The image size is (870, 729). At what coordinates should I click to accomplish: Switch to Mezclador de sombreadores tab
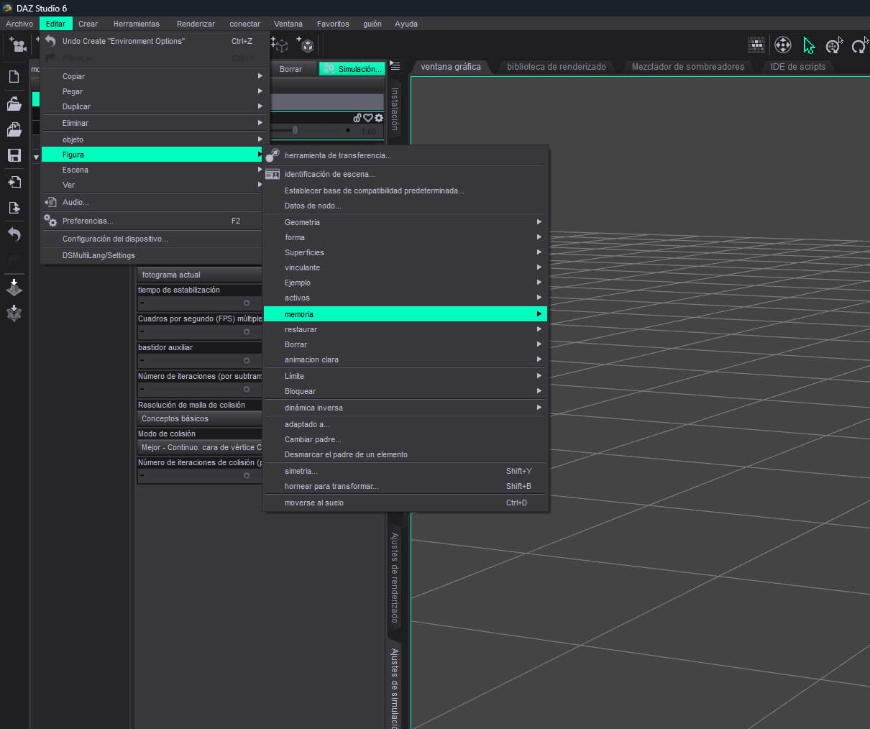coord(688,67)
